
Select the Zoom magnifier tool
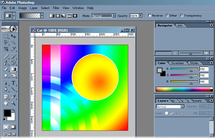click(x=13, y=103)
